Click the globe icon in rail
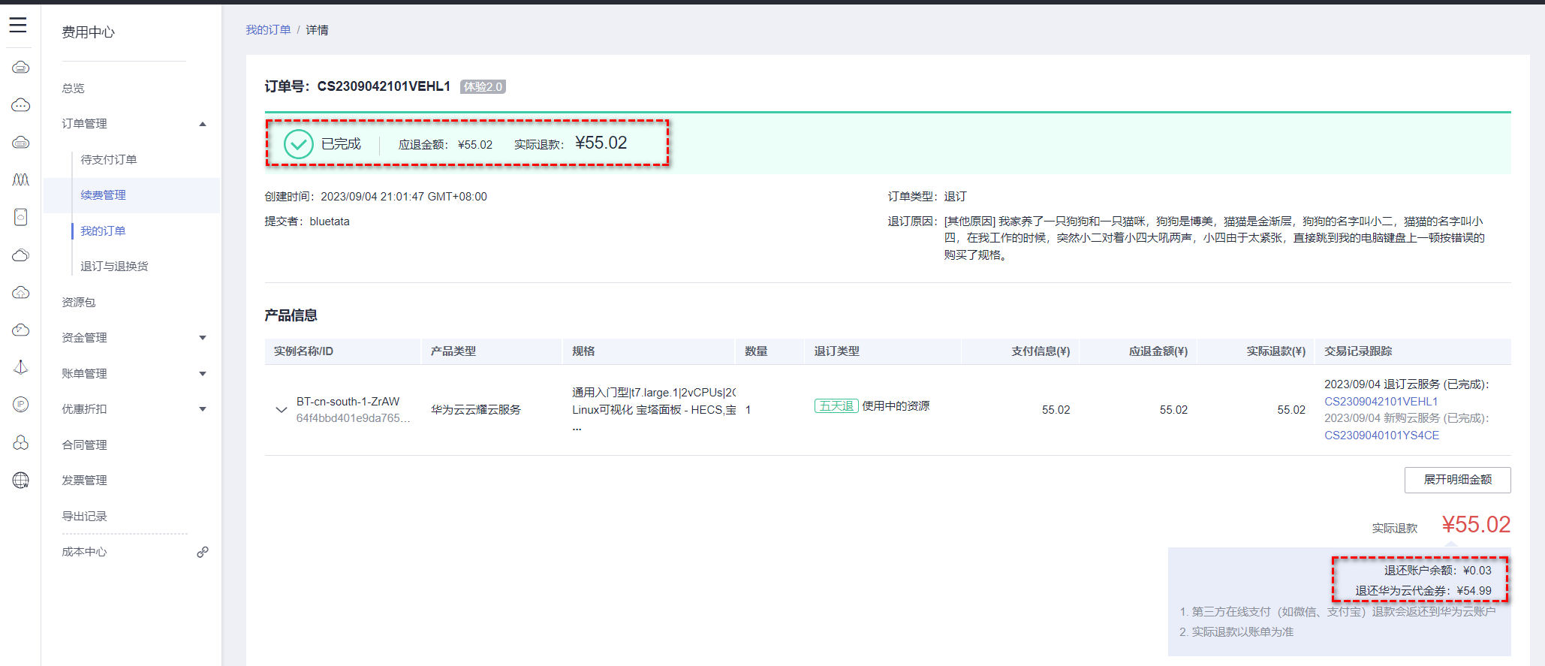 tap(21, 481)
